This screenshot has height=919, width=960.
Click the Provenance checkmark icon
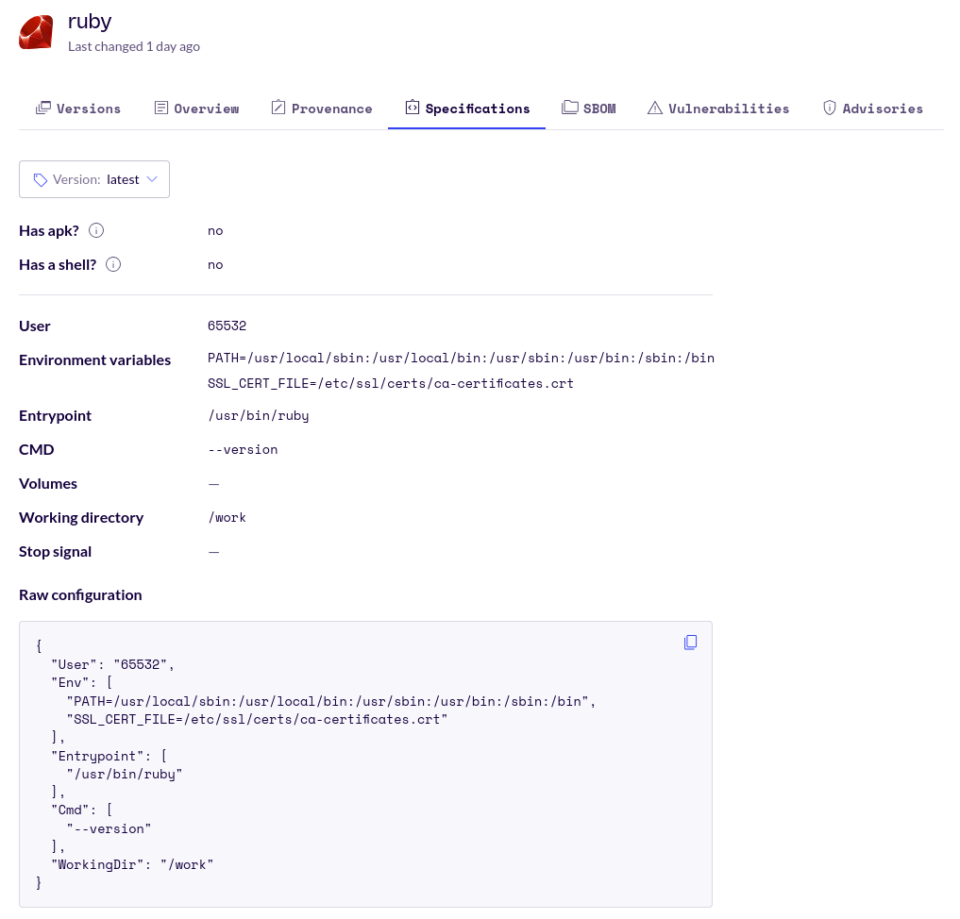[x=278, y=108]
